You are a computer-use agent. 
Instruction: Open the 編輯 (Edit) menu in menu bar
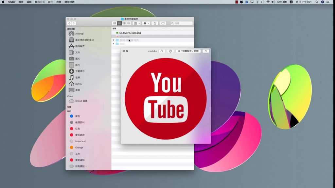(29, 2)
